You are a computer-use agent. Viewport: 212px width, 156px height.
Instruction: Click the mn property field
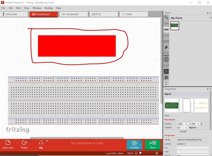click(x=193, y=148)
